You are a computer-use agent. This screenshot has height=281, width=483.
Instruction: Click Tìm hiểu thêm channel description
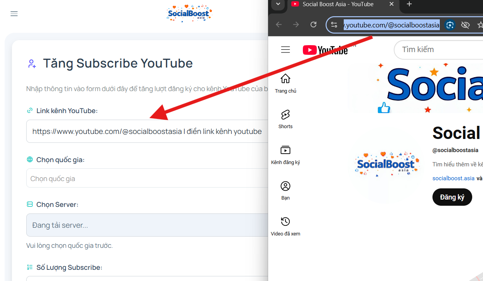pyautogui.click(x=458, y=164)
